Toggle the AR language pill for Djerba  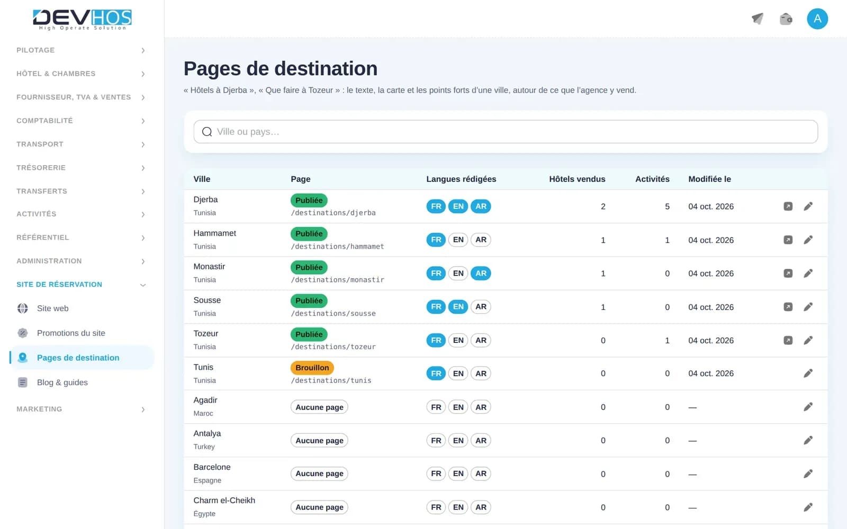tap(481, 206)
